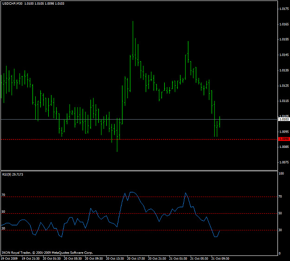Viewport: 290px width, 261px height.
Task: Select the 1.0165 price scale label
Action: pos(284,24)
